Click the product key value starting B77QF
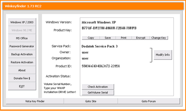186x112 pixels. click(109, 28)
